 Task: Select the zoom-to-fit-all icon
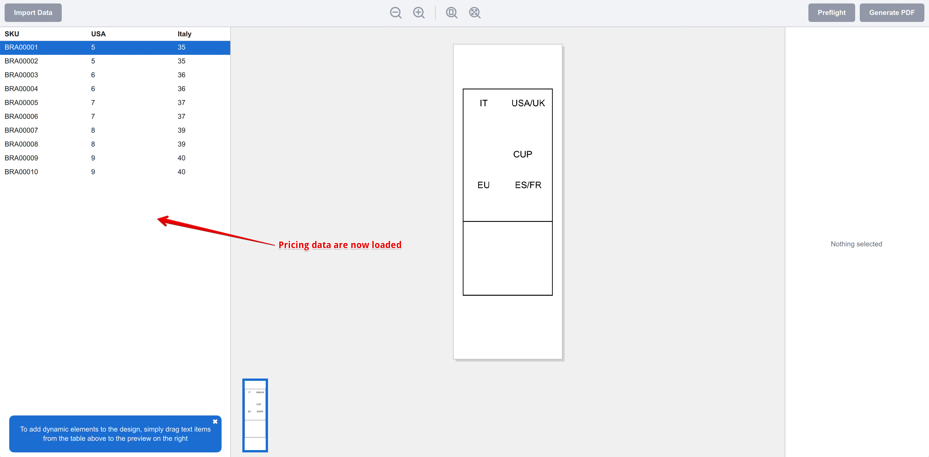point(475,13)
